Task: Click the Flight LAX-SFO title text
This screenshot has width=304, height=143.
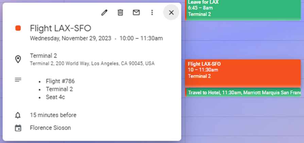Action: point(61,28)
